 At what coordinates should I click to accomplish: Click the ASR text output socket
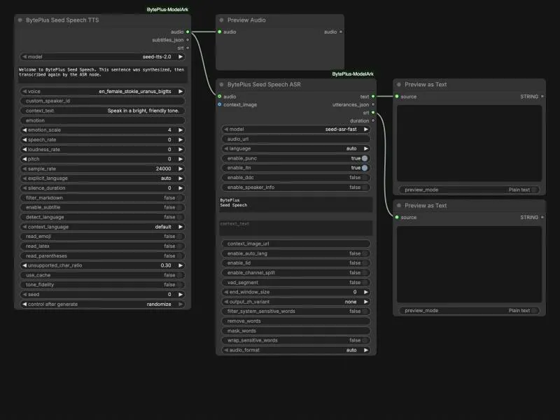373,97
